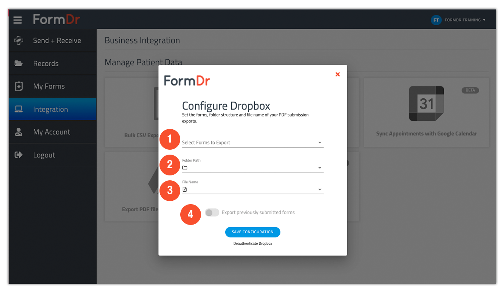Image resolution: width=500 pixels, height=293 pixels.
Task: Click the Export PDF files card
Action: (132, 187)
